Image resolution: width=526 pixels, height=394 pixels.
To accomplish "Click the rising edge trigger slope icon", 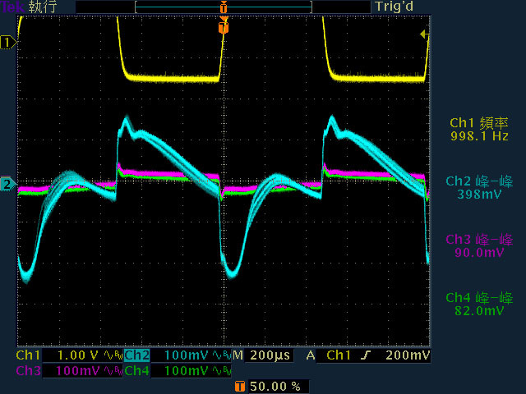I will [x=366, y=355].
